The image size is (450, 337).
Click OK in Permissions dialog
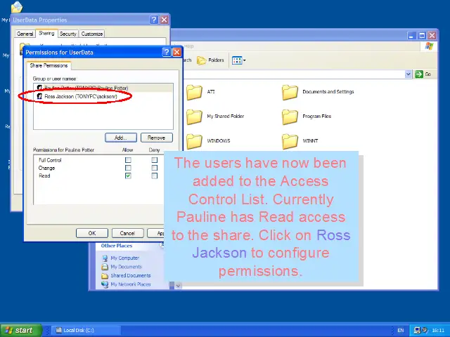point(92,233)
